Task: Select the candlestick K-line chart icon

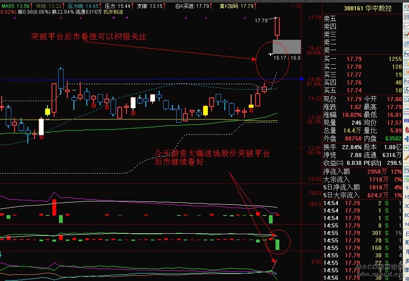Action: coord(407,34)
